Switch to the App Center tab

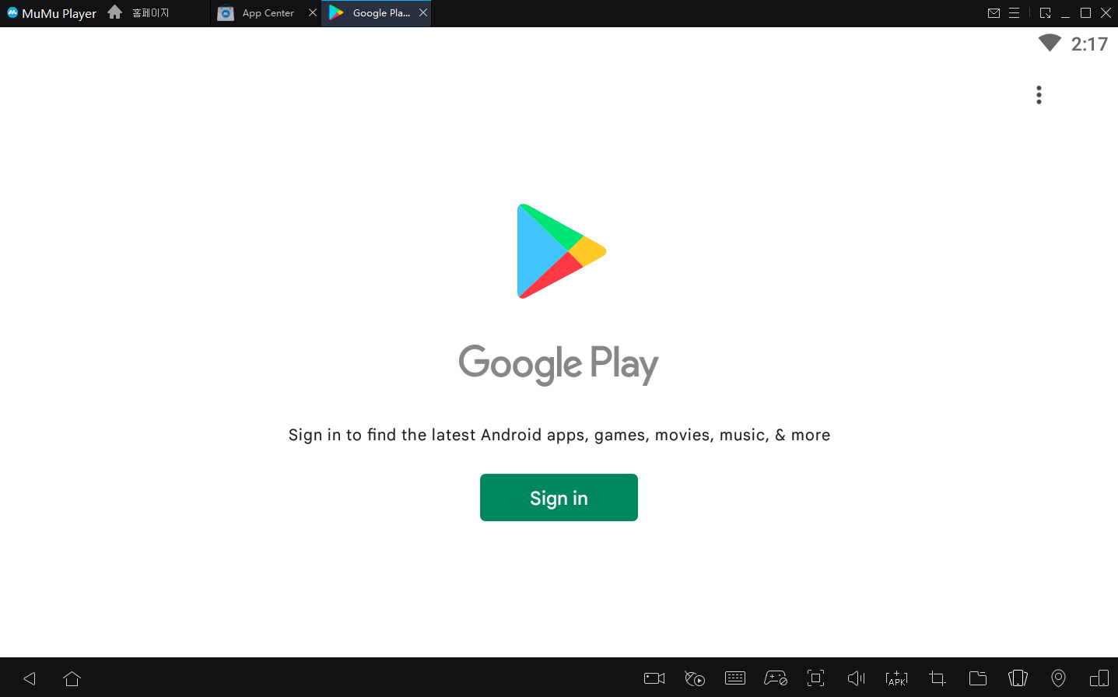[x=265, y=13]
